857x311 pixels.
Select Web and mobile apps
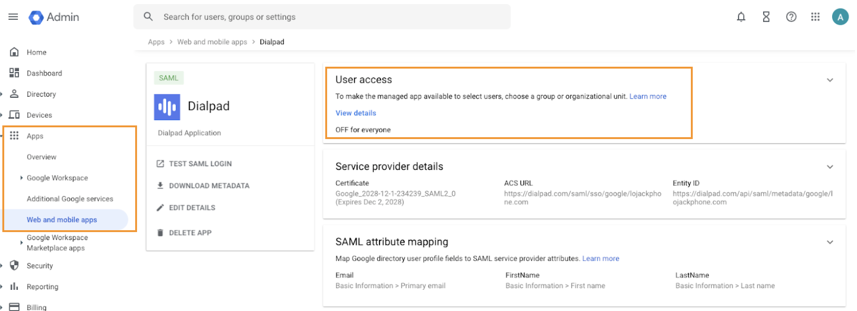pyautogui.click(x=61, y=219)
